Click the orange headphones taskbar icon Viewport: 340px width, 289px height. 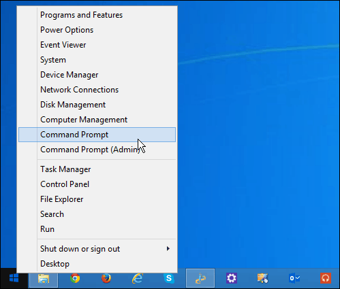coord(326,278)
